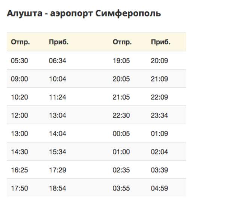Click the second Отпр. column header
The image size is (233, 204).
[122, 42]
